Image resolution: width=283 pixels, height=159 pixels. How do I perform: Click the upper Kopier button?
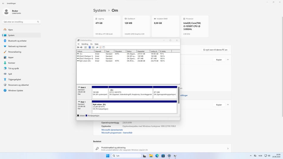[219, 60]
